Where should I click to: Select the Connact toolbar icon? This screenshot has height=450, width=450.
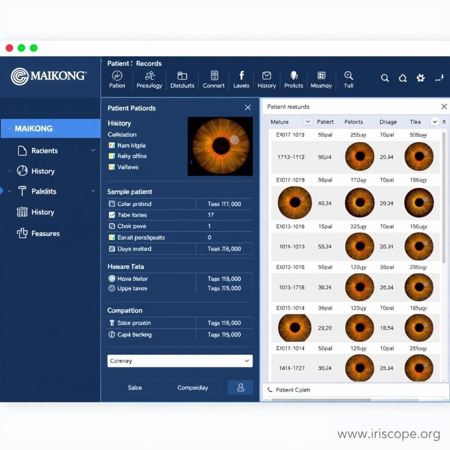pyautogui.click(x=214, y=76)
